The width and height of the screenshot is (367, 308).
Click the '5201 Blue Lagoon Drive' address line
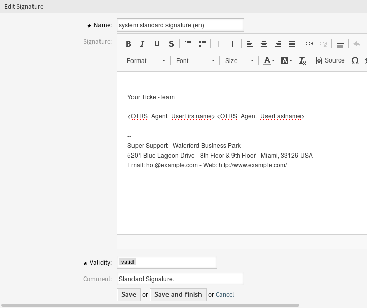(x=220, y=156)
